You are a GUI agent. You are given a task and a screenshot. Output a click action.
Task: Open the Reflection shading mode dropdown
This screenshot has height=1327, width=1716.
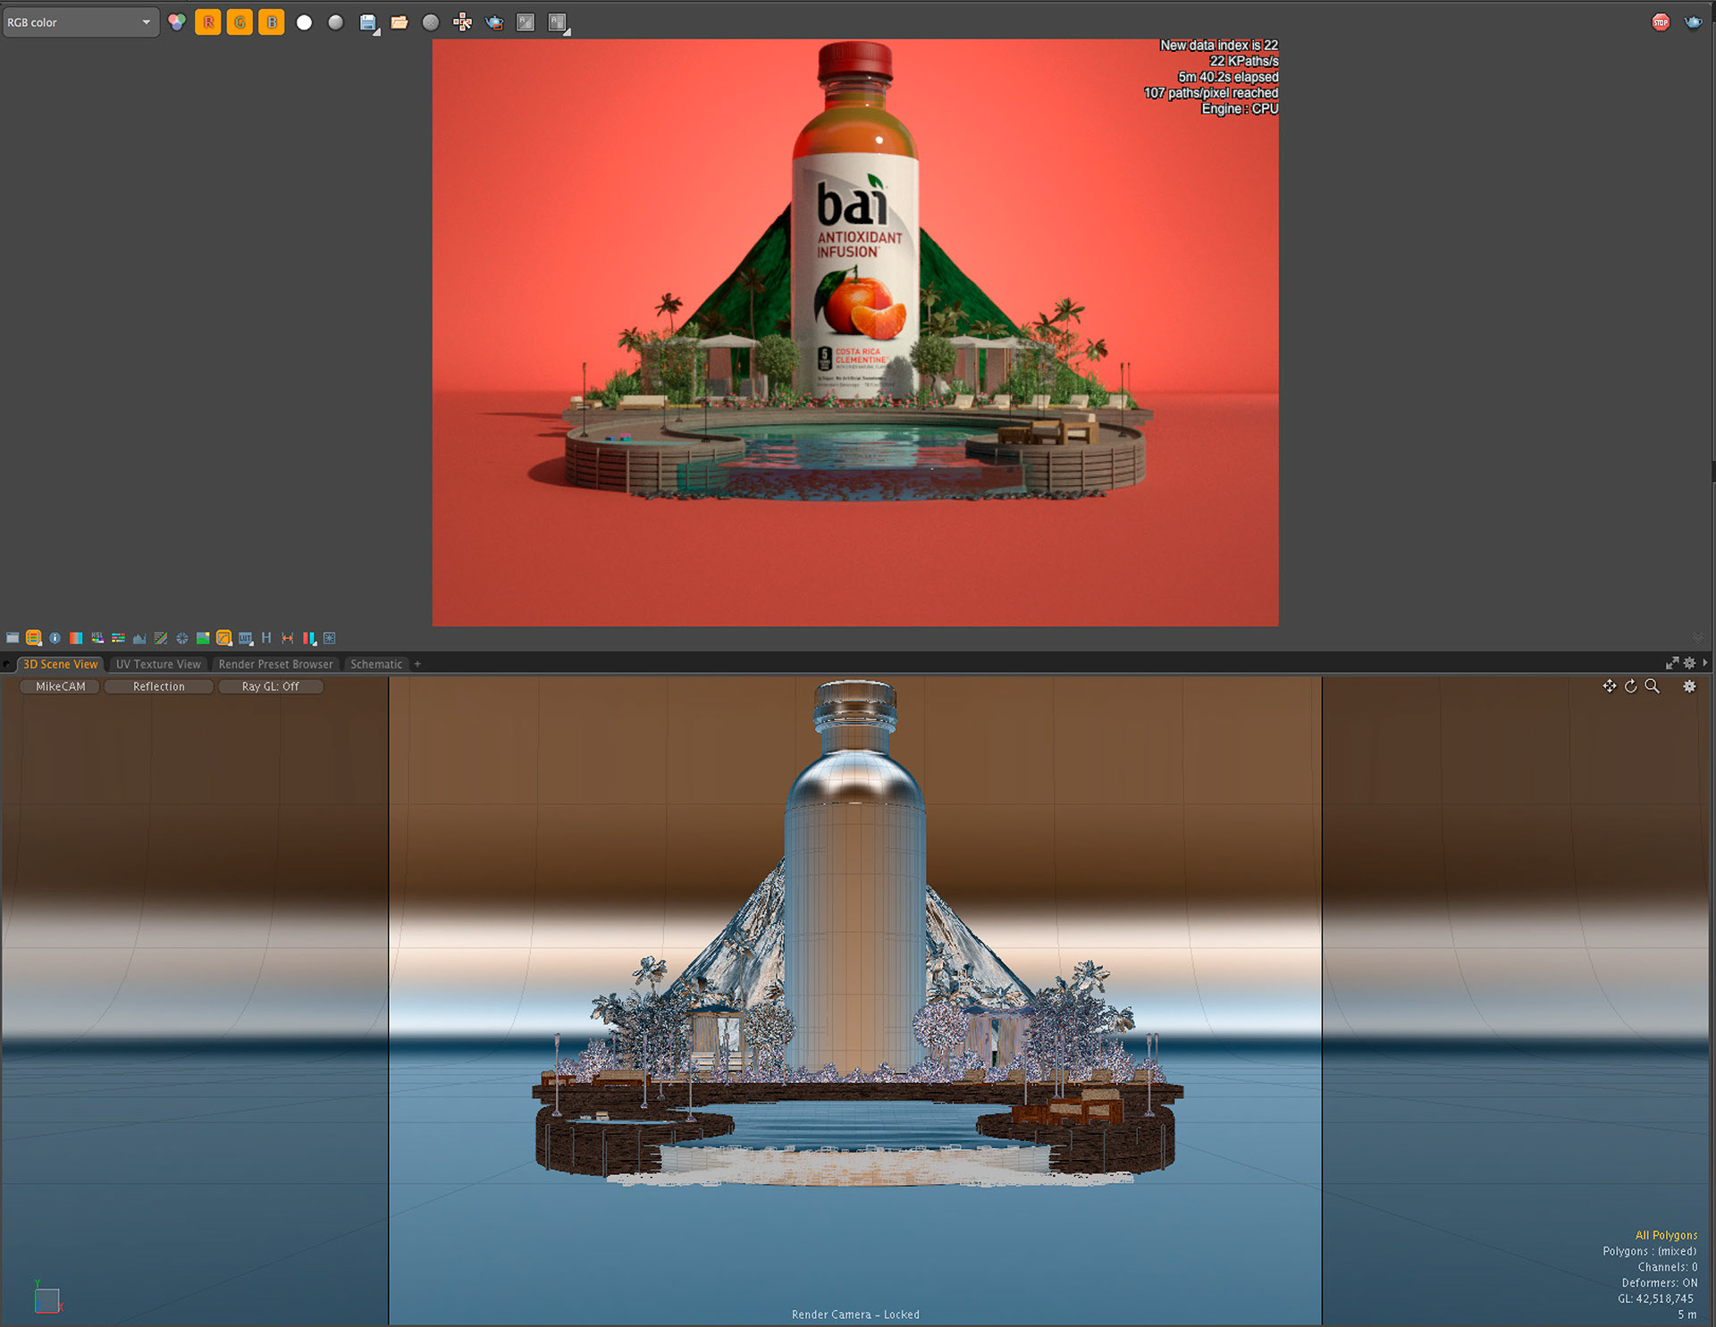pyautogui.click(x=158, y=686)
